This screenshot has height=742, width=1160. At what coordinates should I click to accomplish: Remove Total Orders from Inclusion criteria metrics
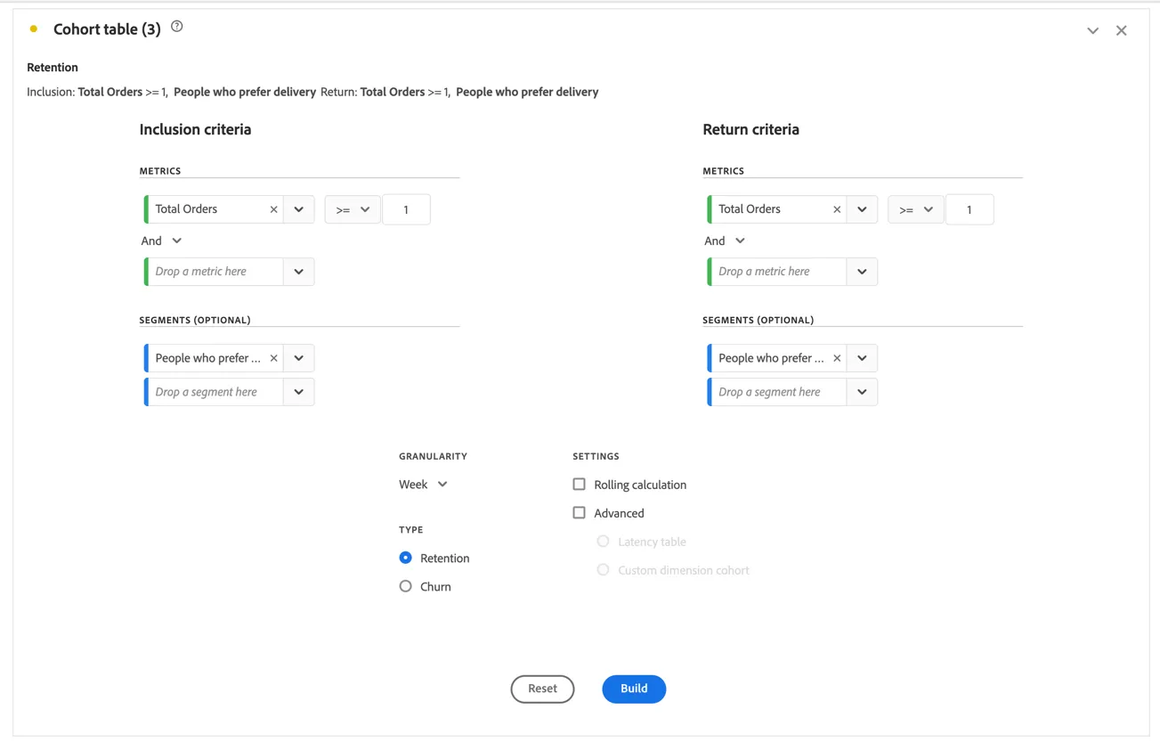tap(273, 209)
